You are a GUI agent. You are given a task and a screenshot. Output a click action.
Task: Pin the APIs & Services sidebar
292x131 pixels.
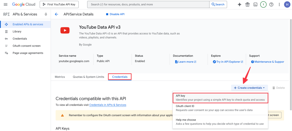click(x=46, y=14)
